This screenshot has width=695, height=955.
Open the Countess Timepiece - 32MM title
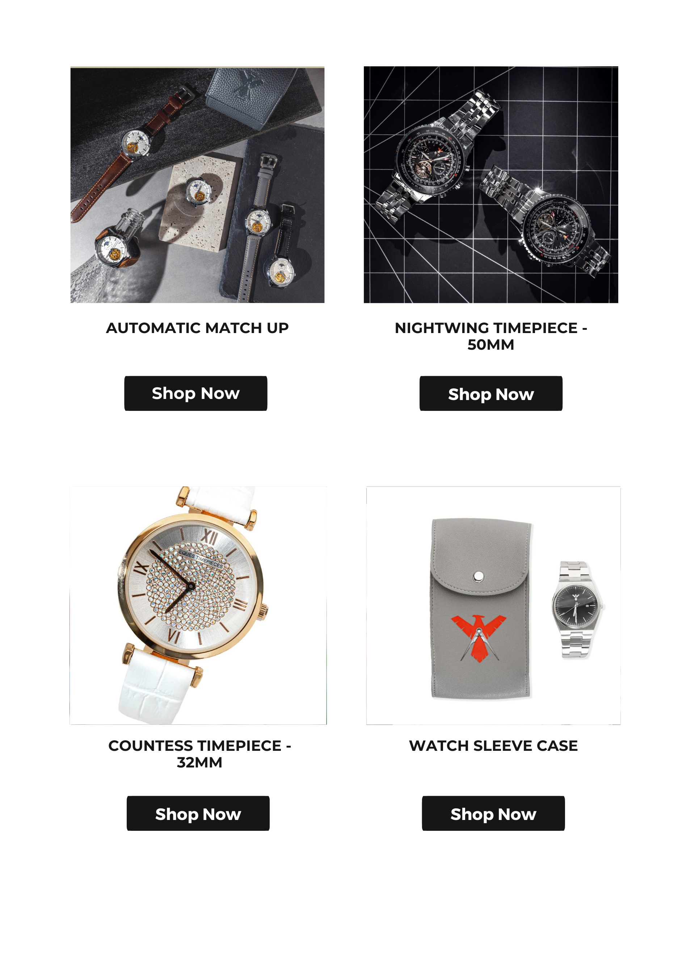[199, 754]
